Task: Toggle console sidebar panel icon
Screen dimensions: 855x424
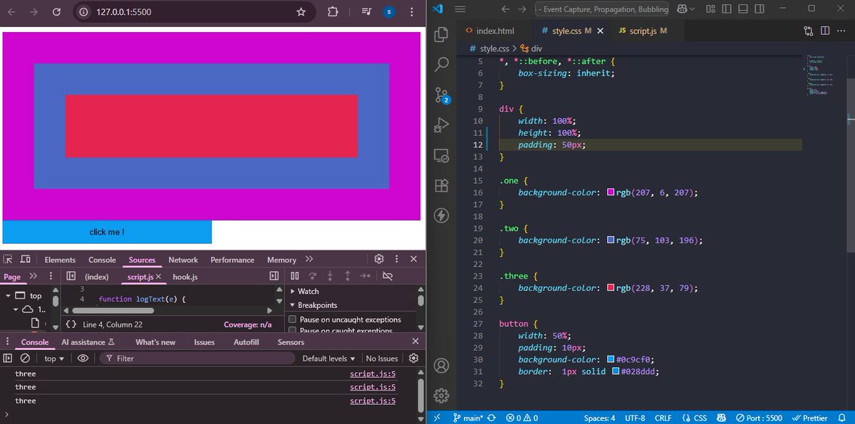Action: [x=8, y=359]
